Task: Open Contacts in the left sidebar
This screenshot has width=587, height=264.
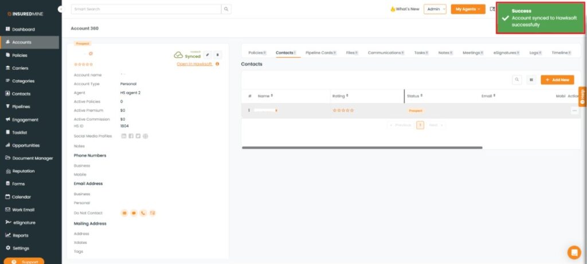Action: pos(21,93)
